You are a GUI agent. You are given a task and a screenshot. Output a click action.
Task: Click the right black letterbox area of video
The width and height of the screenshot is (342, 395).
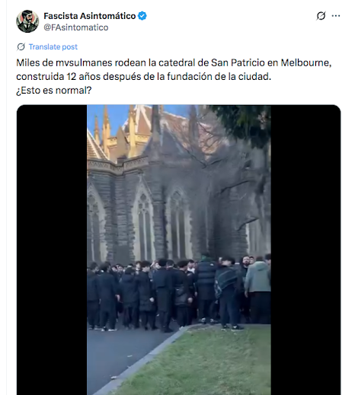(305, 250)
